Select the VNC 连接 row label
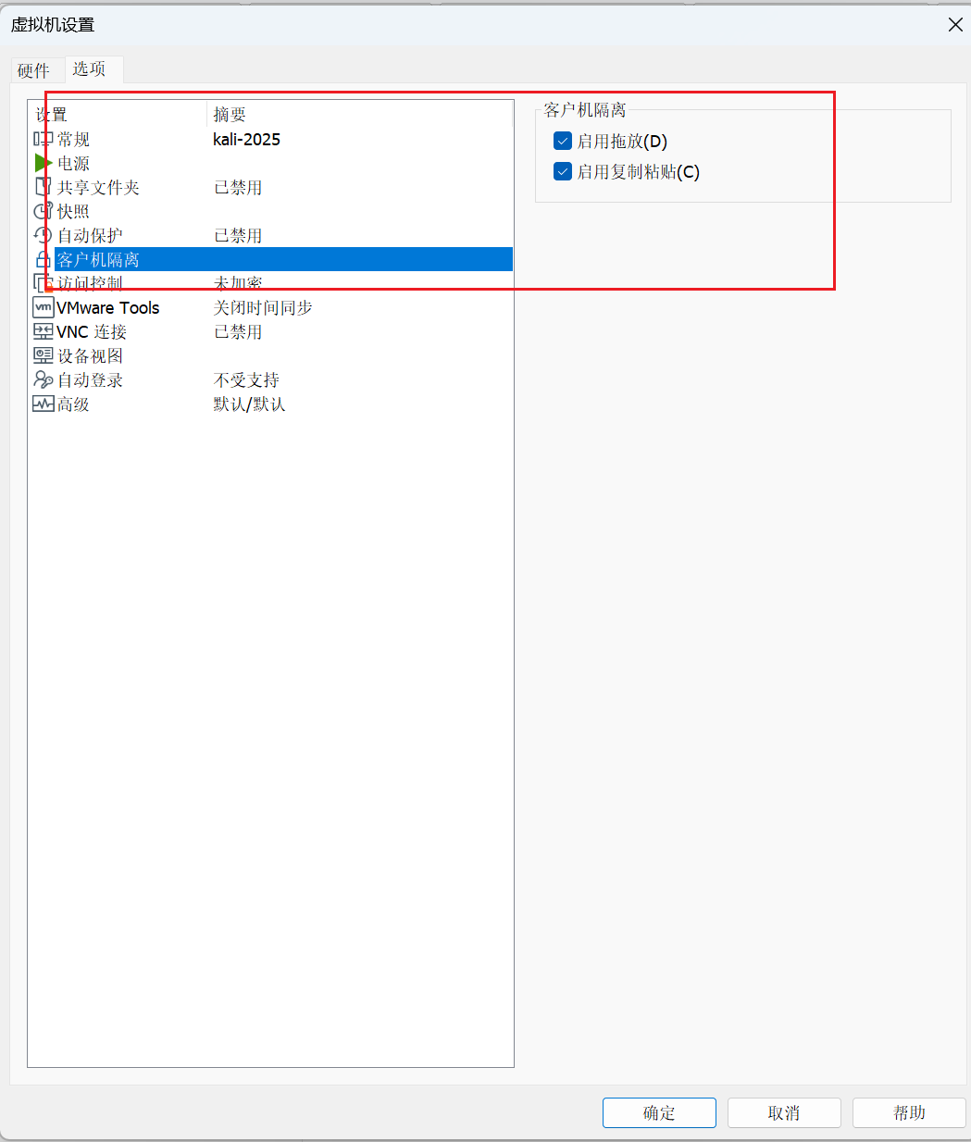 (92, 331)
